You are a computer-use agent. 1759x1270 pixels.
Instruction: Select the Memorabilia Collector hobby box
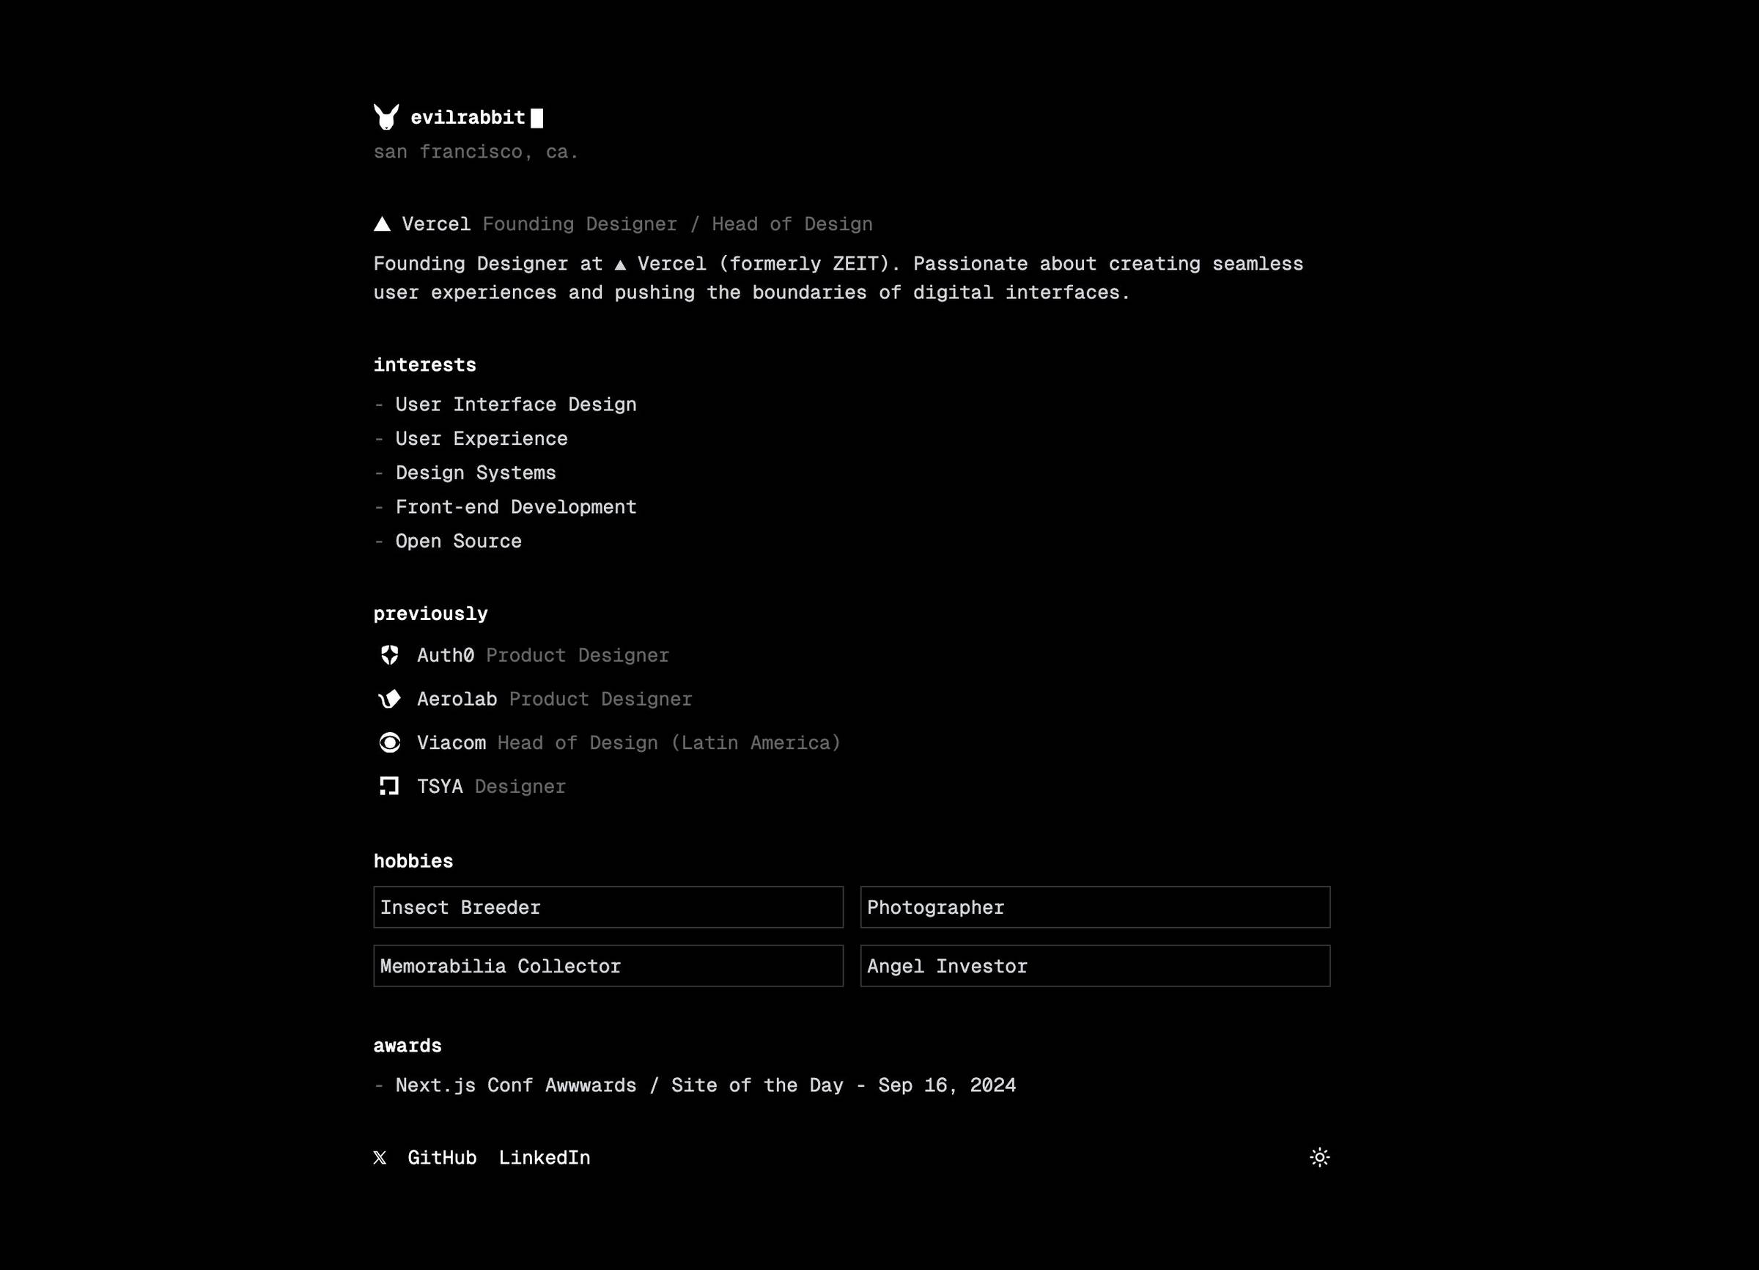pos(608,966)
